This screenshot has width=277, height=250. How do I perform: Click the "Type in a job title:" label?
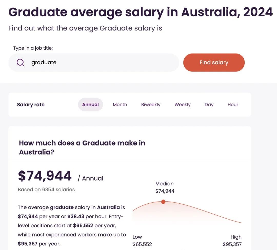[x=33, y=48]
